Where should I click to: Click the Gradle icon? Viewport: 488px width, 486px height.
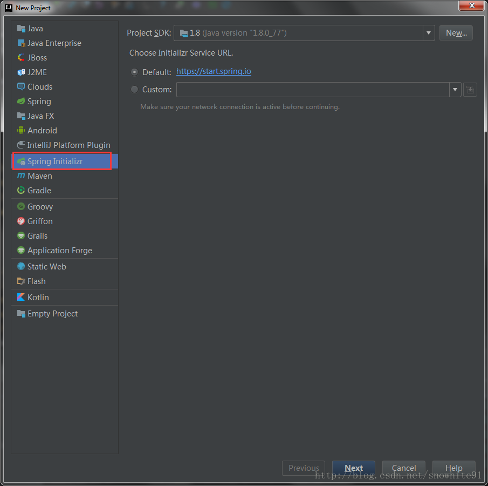tap(21, 191)
